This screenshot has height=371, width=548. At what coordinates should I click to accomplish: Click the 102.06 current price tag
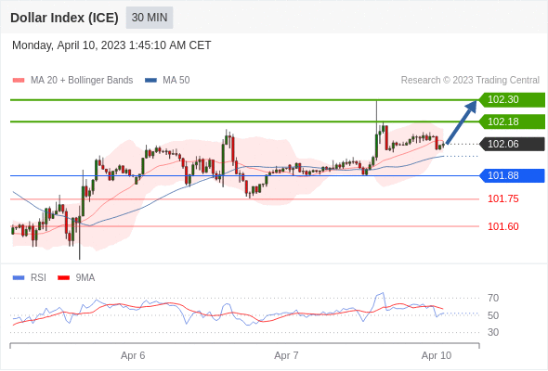(x=512, y=144)
